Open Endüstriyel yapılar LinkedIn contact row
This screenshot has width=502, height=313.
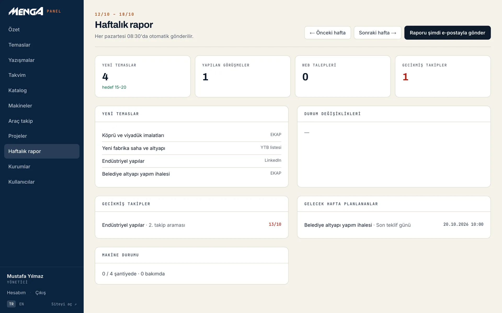click(192, 161)
